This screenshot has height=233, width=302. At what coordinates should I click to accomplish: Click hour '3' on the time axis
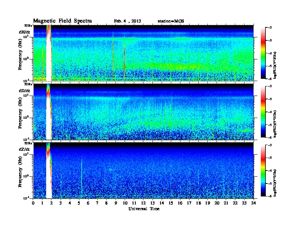[x=61, y=203]
